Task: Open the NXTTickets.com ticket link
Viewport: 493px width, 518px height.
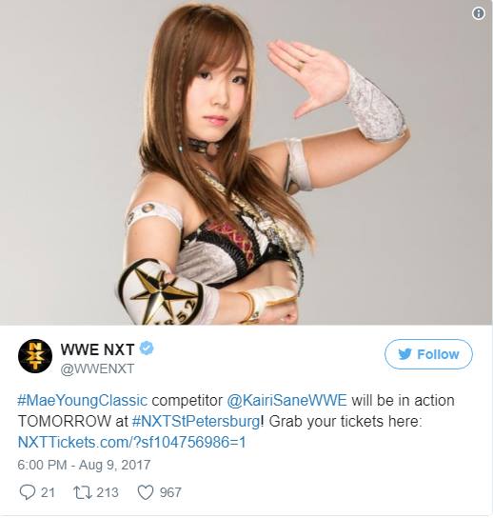Action: [x=131, y=443]
